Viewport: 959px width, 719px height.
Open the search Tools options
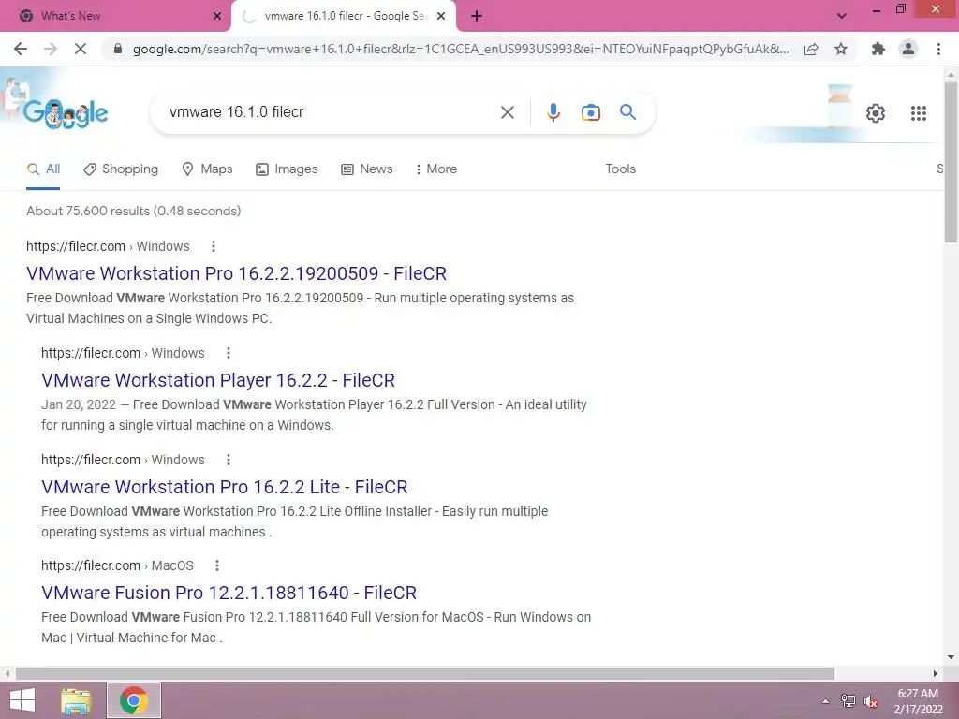click(620, 169)
